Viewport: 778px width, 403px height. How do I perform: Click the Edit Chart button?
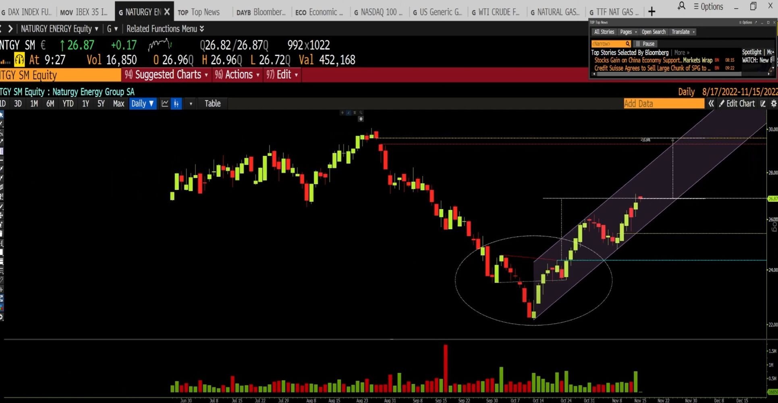tap(737, 104)
